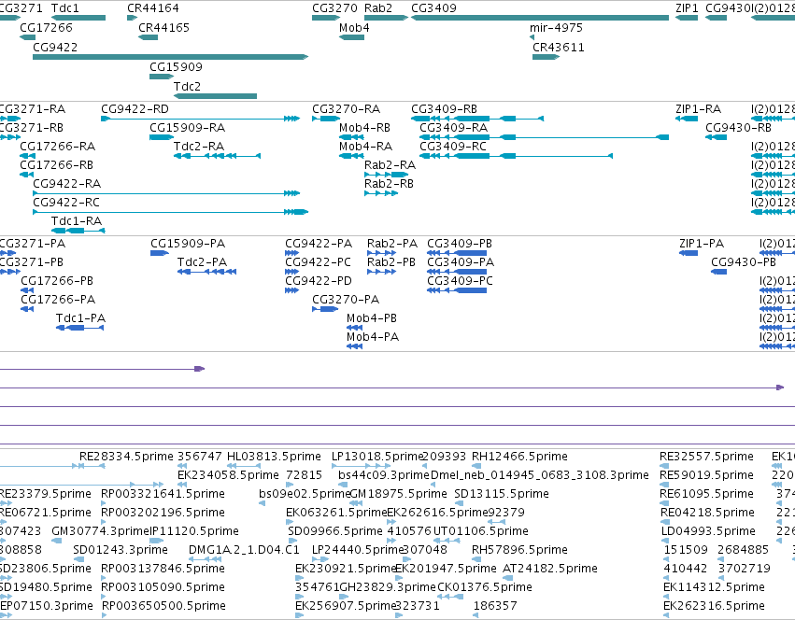Click the Tdc1-PA protein label

pos(80,318)
